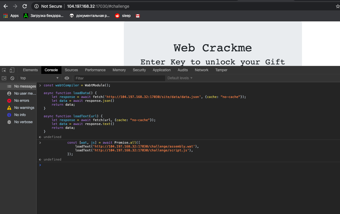Screen dimensions: 340x214
Task: Switch to the Network tab
Action: 201,70
